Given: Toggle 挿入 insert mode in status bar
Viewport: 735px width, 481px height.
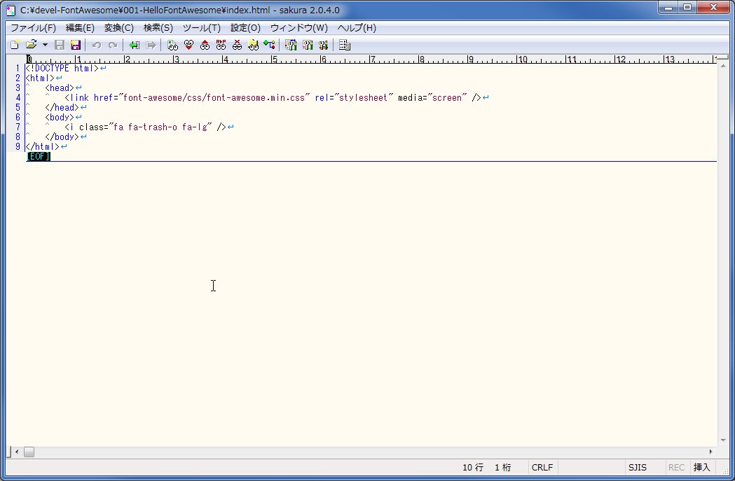Looking at the screenshot, I should pos(702,468).
